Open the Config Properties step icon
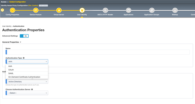 [12, 10]
